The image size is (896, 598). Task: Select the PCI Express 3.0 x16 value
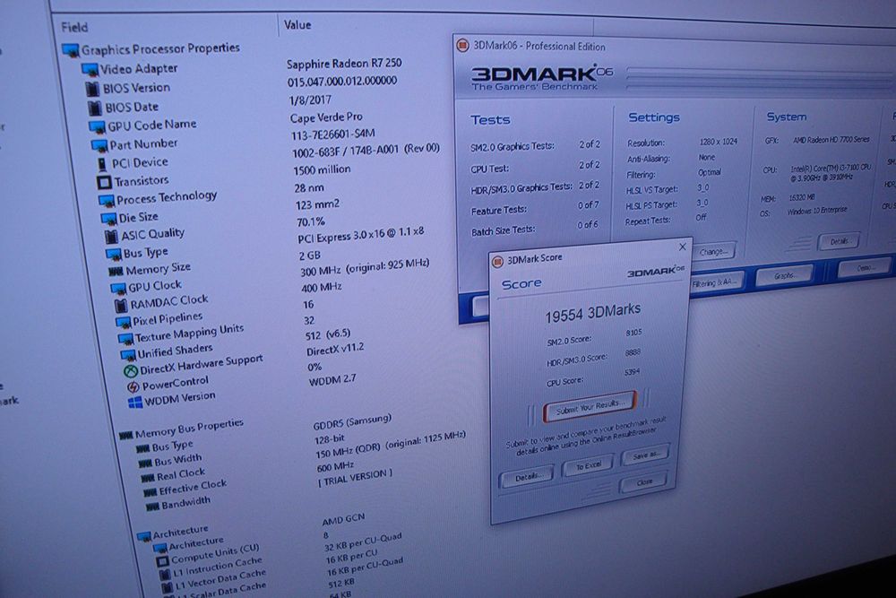point(360,234)
